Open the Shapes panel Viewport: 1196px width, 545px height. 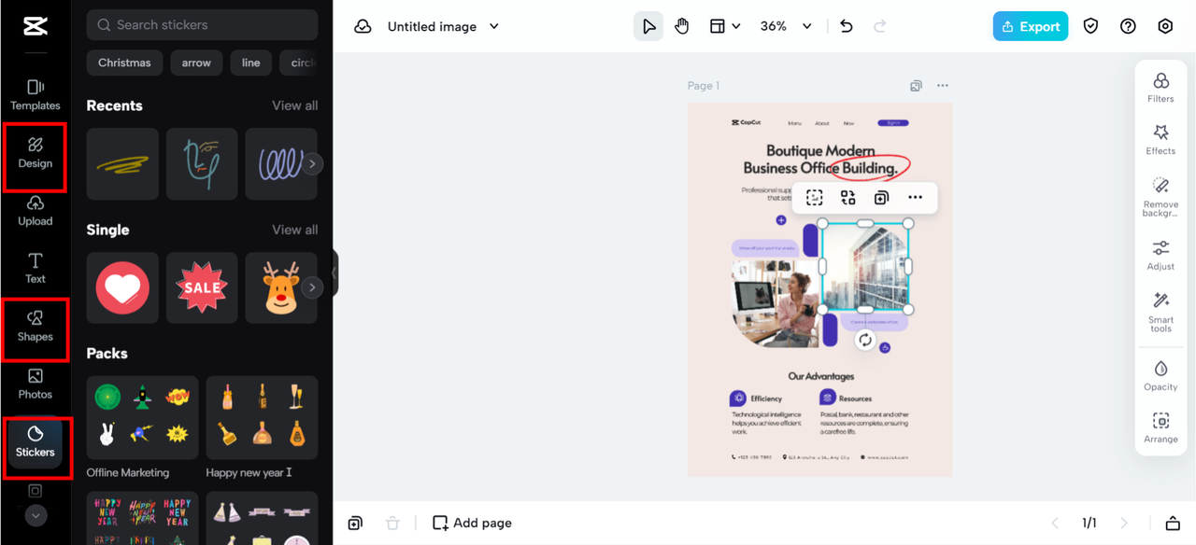click(36, 326)
